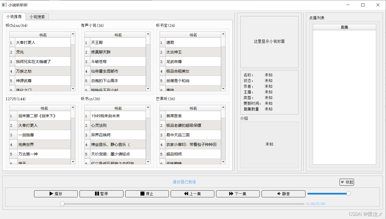The height and width of the screenshot is (219, 386).
Task: Select 心灵法则 novel
Action: [118, 125]
